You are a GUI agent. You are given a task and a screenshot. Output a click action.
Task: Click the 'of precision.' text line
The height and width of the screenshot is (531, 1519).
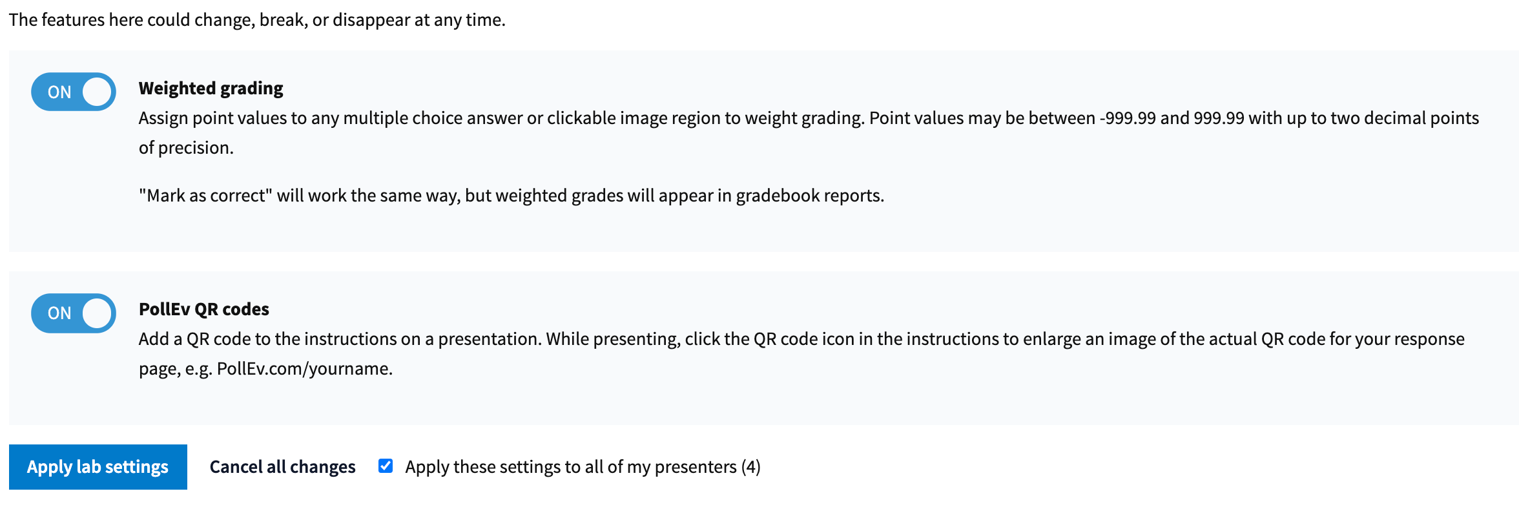click(186, 148)
